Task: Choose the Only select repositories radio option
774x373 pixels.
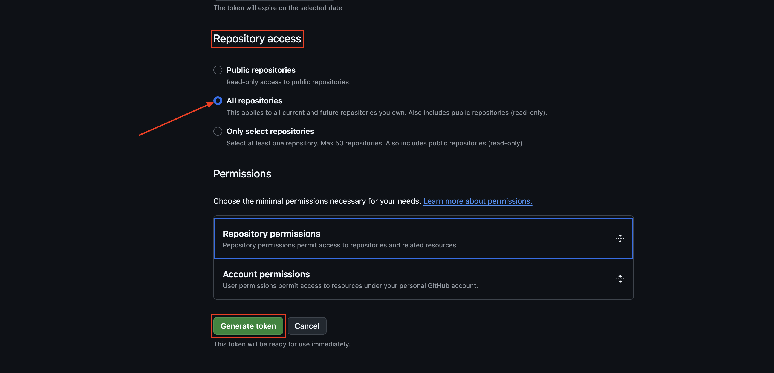Action: (x=218, y=131)
